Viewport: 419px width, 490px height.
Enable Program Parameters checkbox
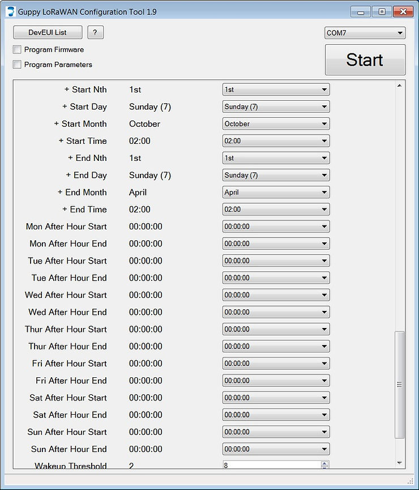pyautogui.click(x=17, y=65)
